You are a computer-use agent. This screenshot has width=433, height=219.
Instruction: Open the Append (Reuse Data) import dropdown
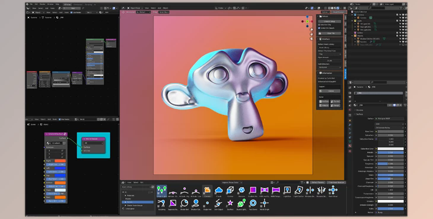[x=232, y=182]
